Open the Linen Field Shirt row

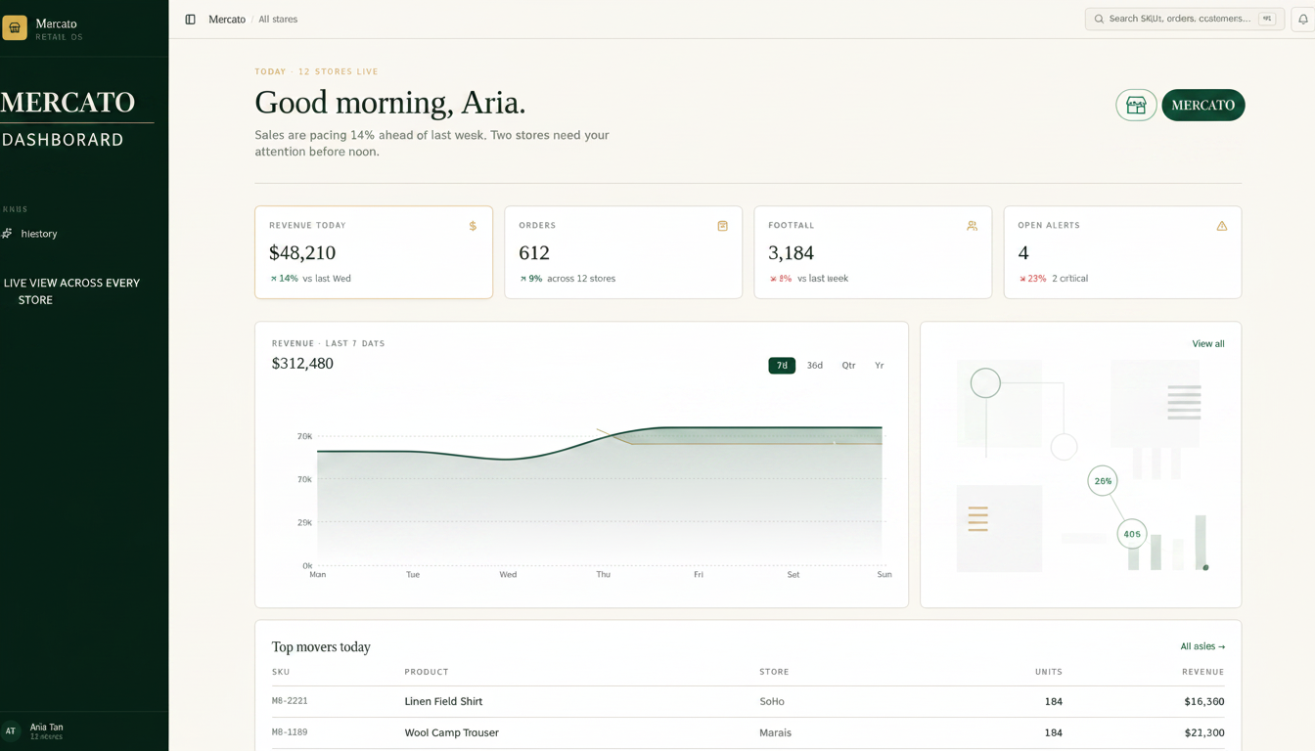click(748, 701)
